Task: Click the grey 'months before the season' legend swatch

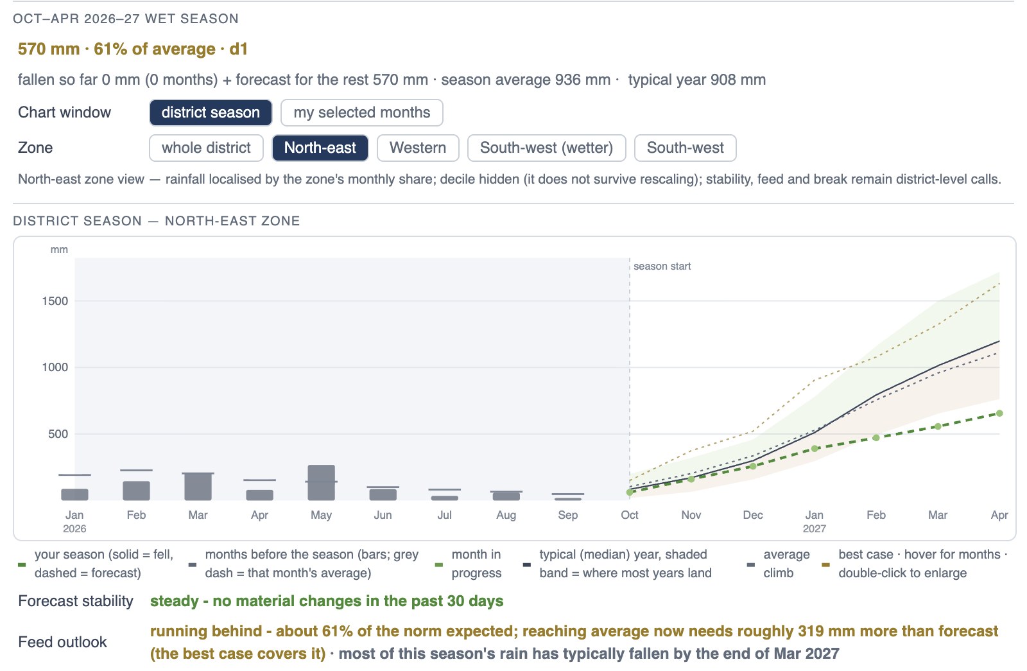Action: [193, 565]
